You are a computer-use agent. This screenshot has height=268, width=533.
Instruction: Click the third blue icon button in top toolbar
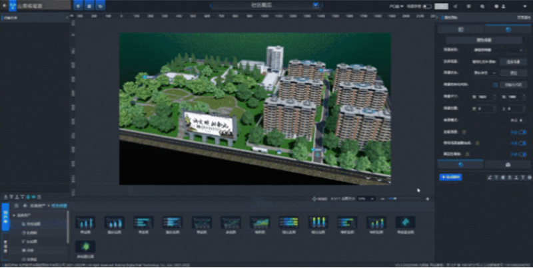coord(101,5)
